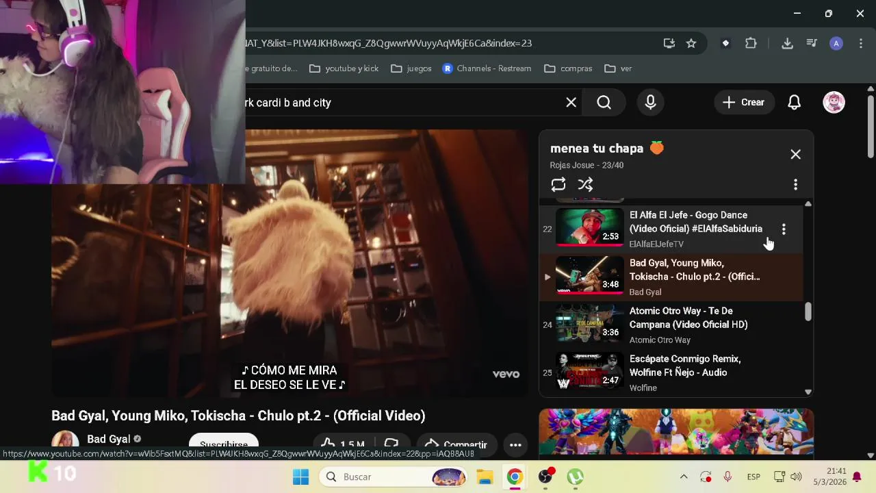This screenshot has width=876, height=493.
Task: Click the ESP language indicator
Action: click(x=753, y=477)
